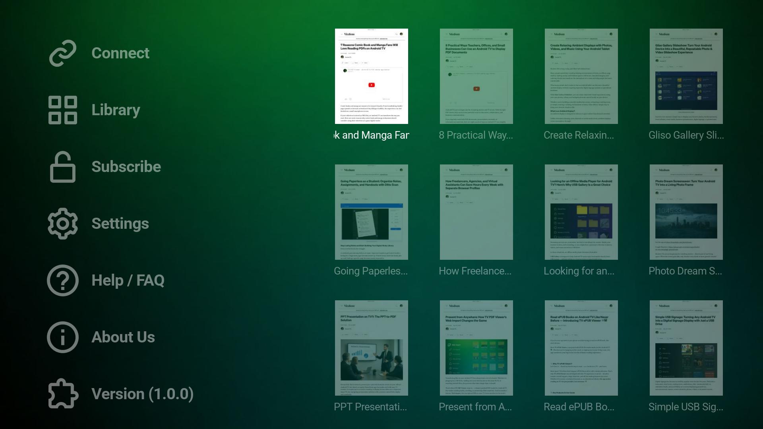The width and height of the screenshot is (763, 429).
Task: Click the Settings gear icon
Action: click(63, 224)
